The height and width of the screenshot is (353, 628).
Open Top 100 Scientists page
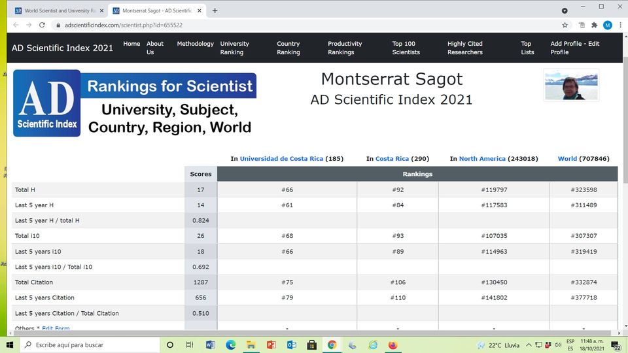click(x=406, y=48)
